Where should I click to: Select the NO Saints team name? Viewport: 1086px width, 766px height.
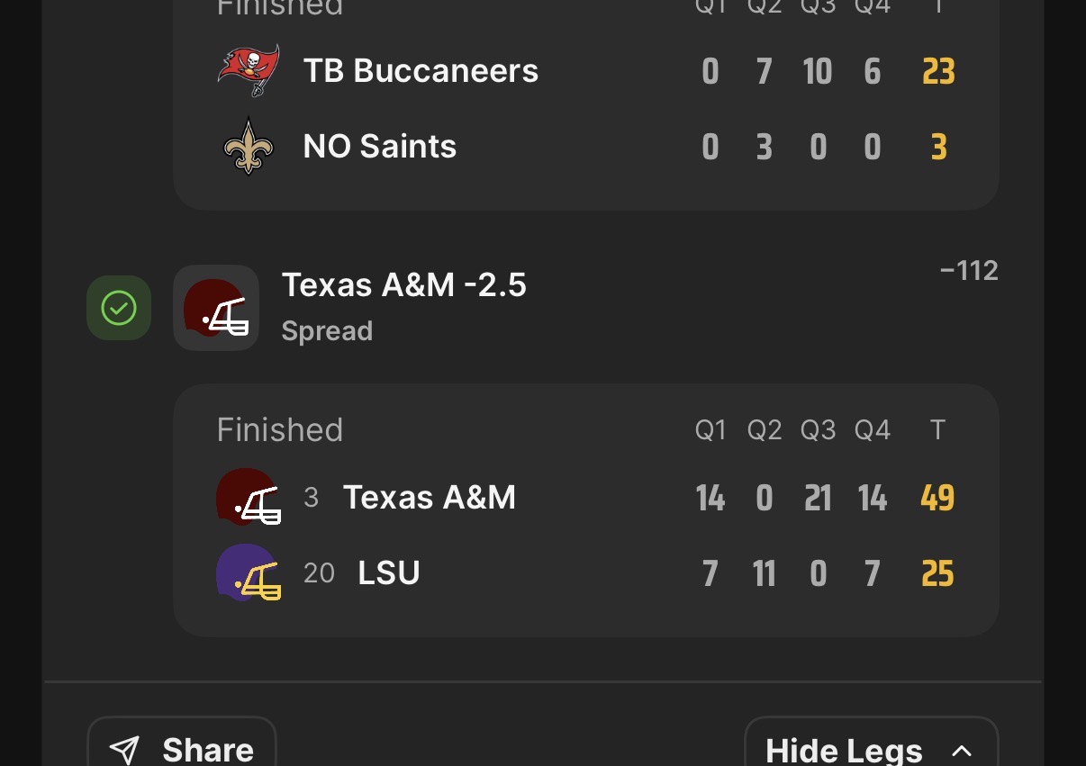(x=379, y=146)
